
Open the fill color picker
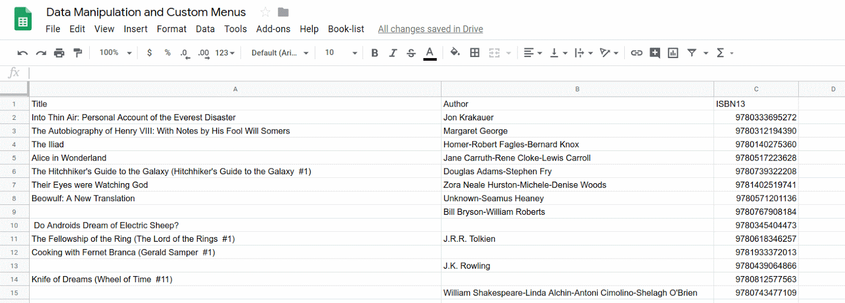tap(455, 52)
